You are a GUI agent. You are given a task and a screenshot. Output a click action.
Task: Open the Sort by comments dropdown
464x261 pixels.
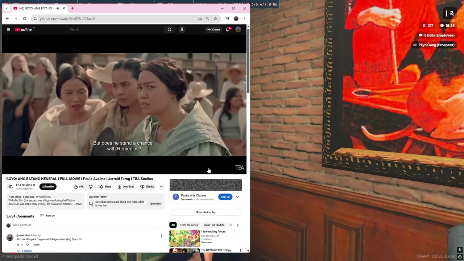(47, 216)
